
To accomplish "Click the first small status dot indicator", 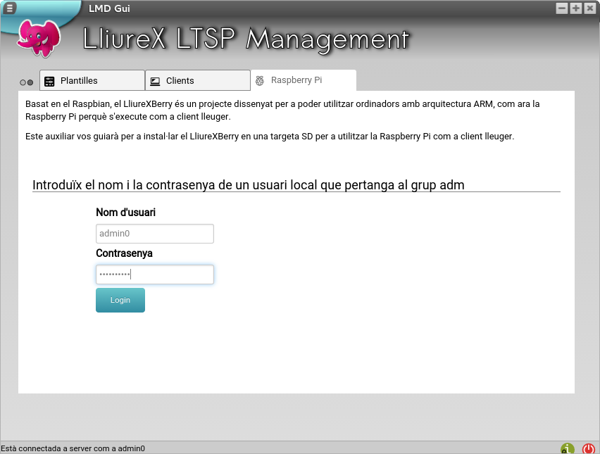I will 23,82.
